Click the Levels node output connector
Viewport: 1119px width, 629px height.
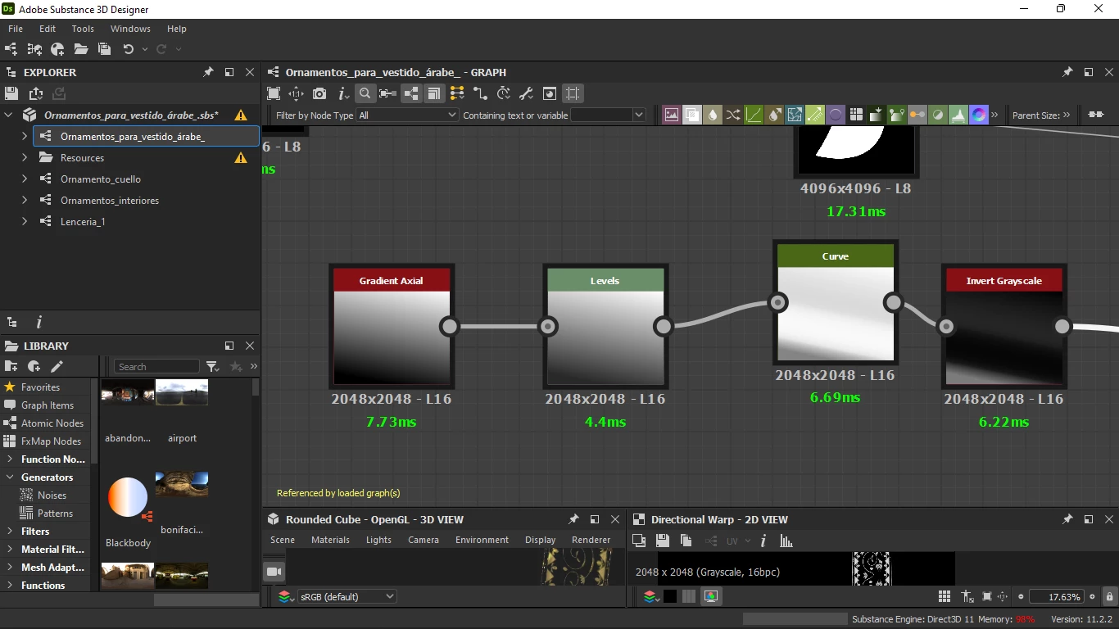663,327
